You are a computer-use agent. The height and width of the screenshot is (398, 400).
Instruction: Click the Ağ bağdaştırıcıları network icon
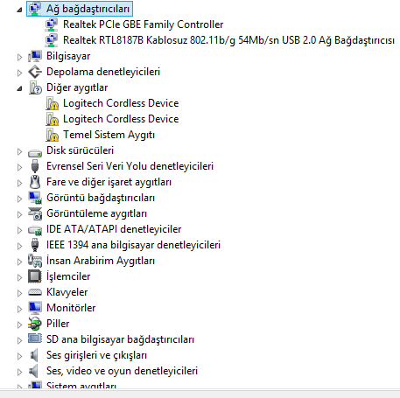[35, 9]
